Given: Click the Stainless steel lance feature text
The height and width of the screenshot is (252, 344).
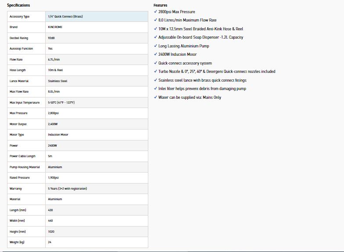Looking at the screenshot, I should click(202, 80).
